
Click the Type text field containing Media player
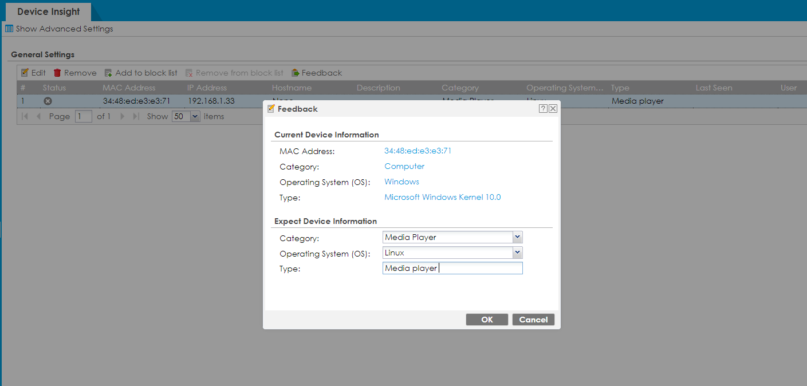click(x=452, y=268)
